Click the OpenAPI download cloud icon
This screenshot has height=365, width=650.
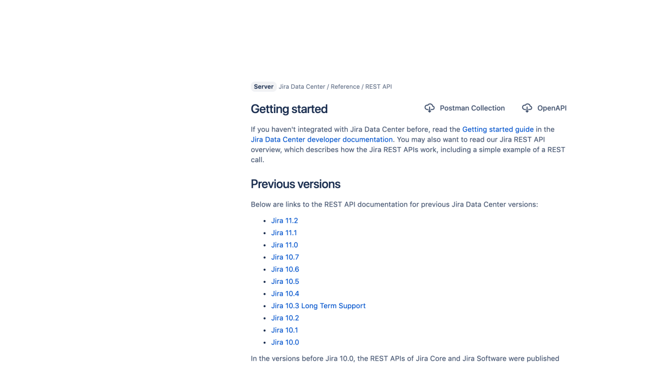(x=527, y=108)
